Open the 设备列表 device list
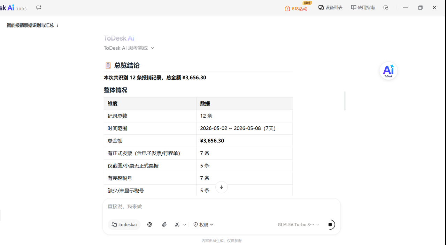 (330, 8)
